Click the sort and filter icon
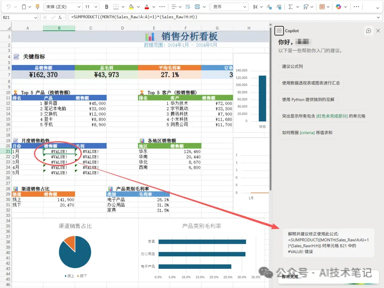This screenshot has height=288, width=384. (306, 7)
